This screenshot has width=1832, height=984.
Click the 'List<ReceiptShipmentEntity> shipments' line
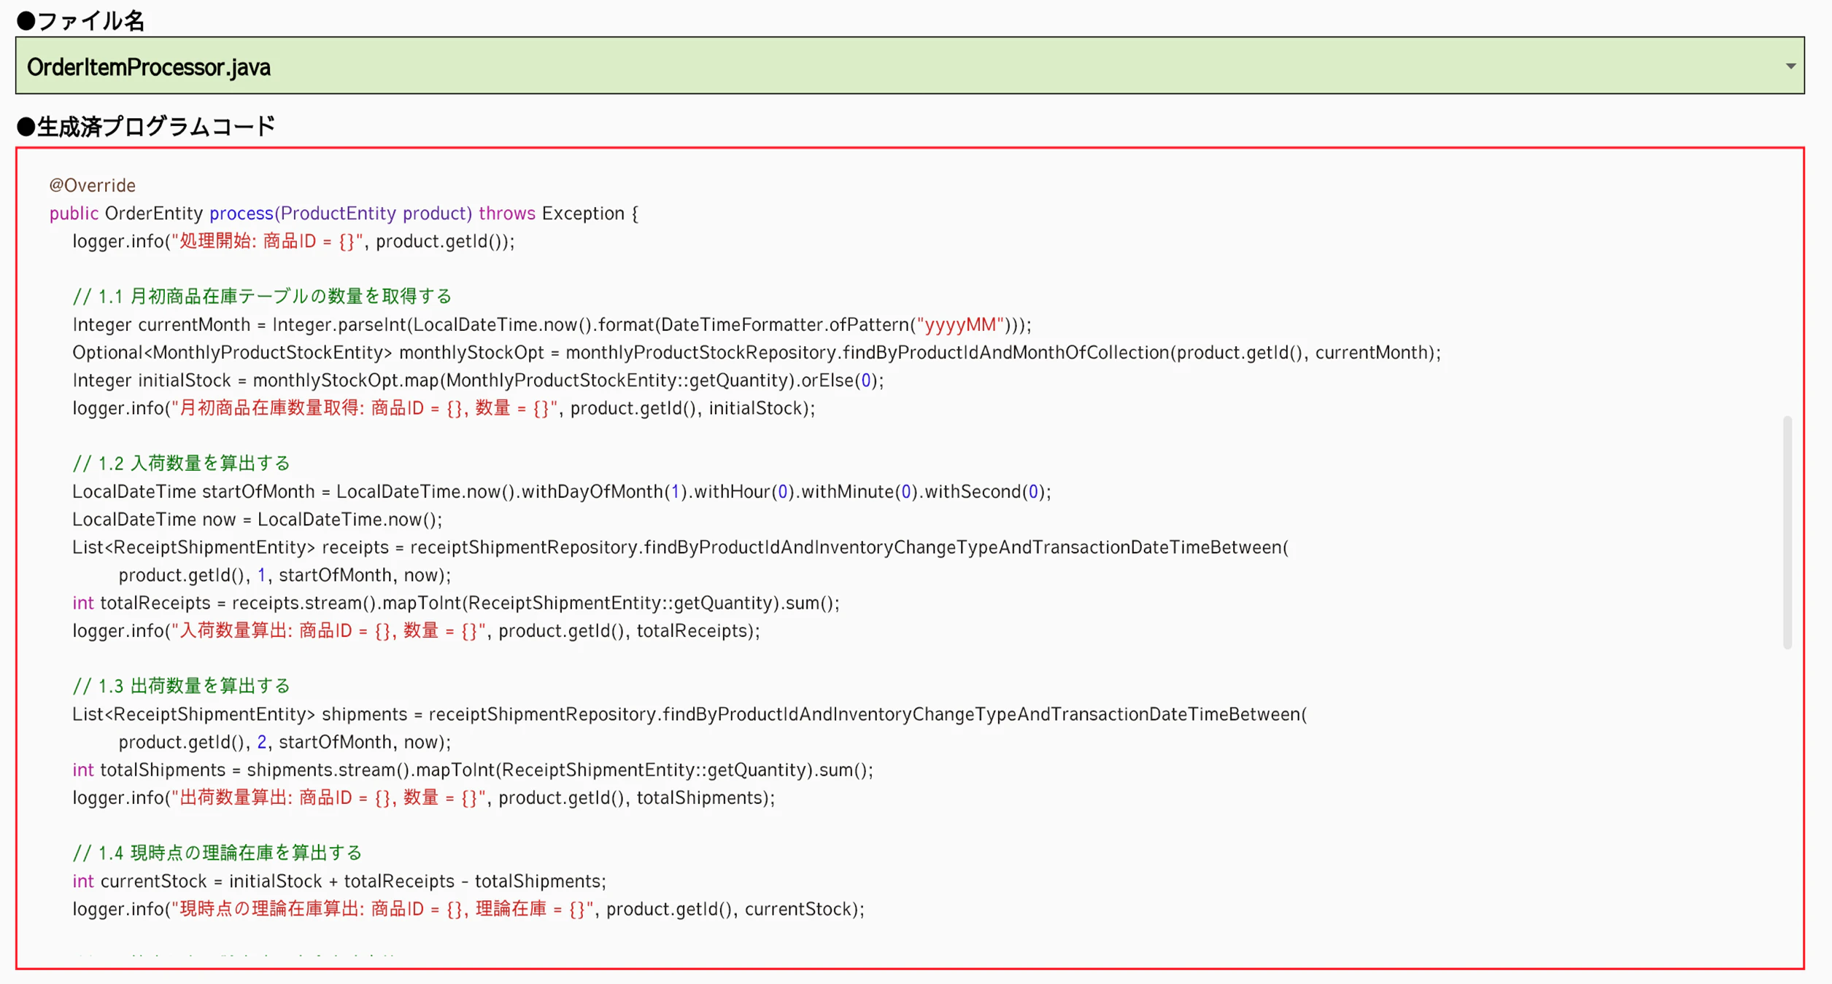(689, 714)
